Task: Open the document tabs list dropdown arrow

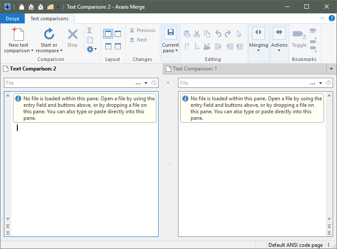Action: (x=331, y=69)
